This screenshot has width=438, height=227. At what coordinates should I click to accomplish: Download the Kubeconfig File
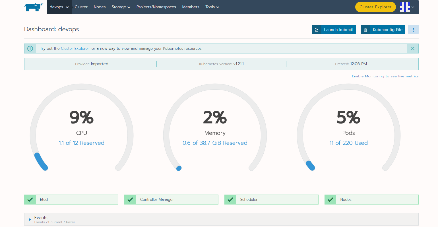[383, 30]
